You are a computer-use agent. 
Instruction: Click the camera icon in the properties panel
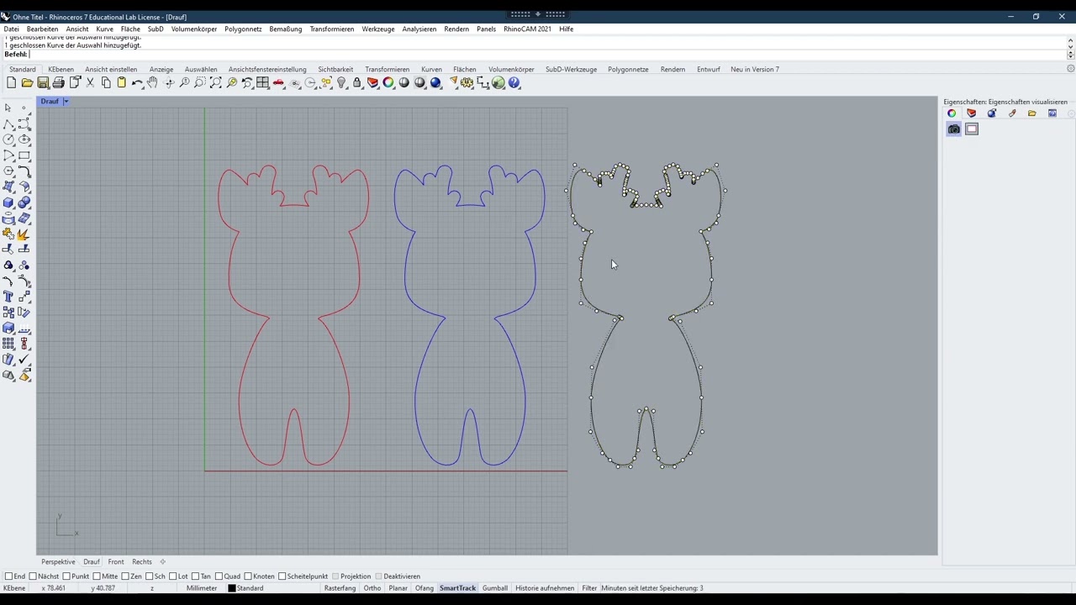(953, 129)
